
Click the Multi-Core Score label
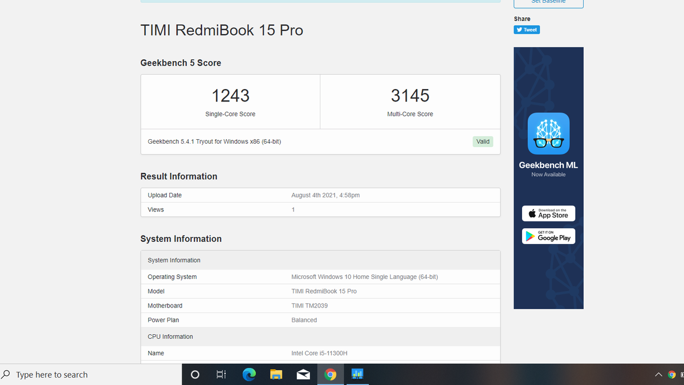[410, 114]
